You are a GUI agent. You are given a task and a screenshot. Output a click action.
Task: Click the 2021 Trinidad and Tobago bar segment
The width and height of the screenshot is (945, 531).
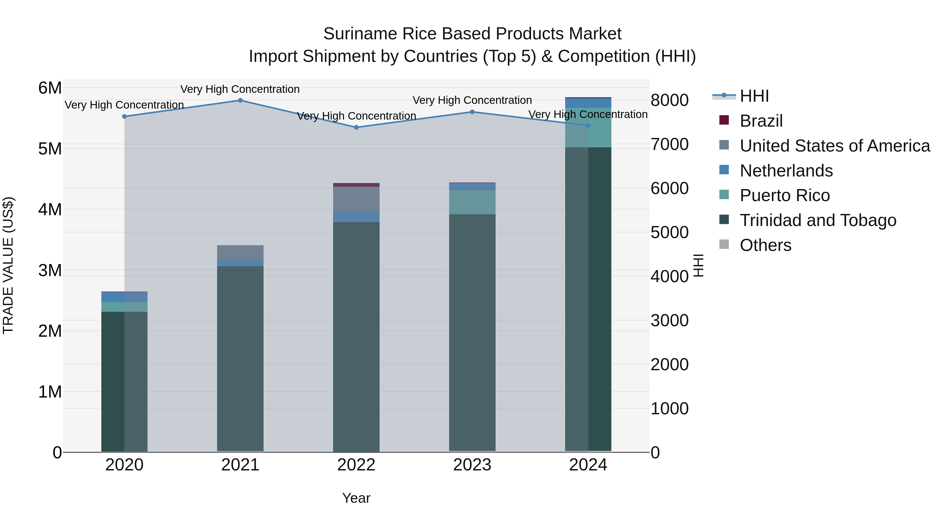pyautogui.click(x=240, y=358)
